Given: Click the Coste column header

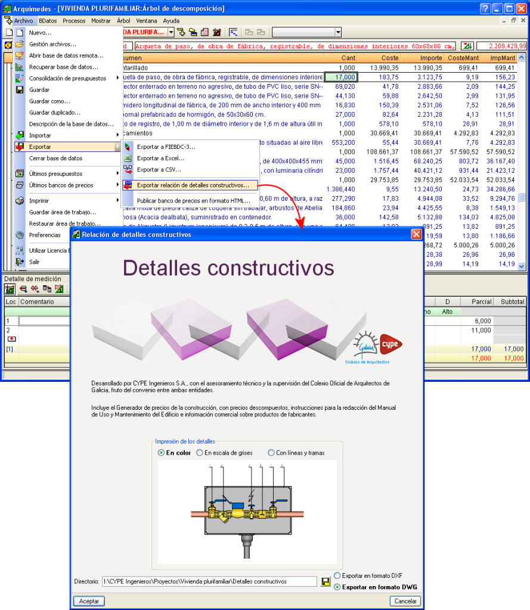Looking at the screenshot, I should pos(379,58).
